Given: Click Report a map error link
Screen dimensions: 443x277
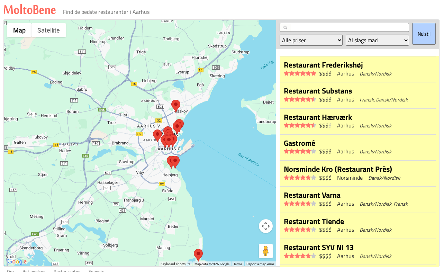Looking at the screenshot, I should point(260,264).
